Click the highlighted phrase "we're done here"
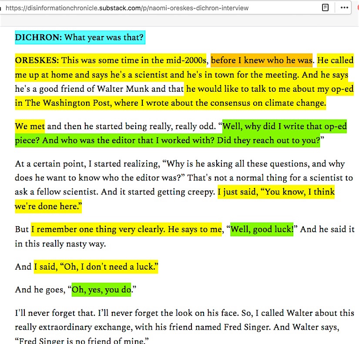Viewport: 359px width, 344px height. pos(48,207)
